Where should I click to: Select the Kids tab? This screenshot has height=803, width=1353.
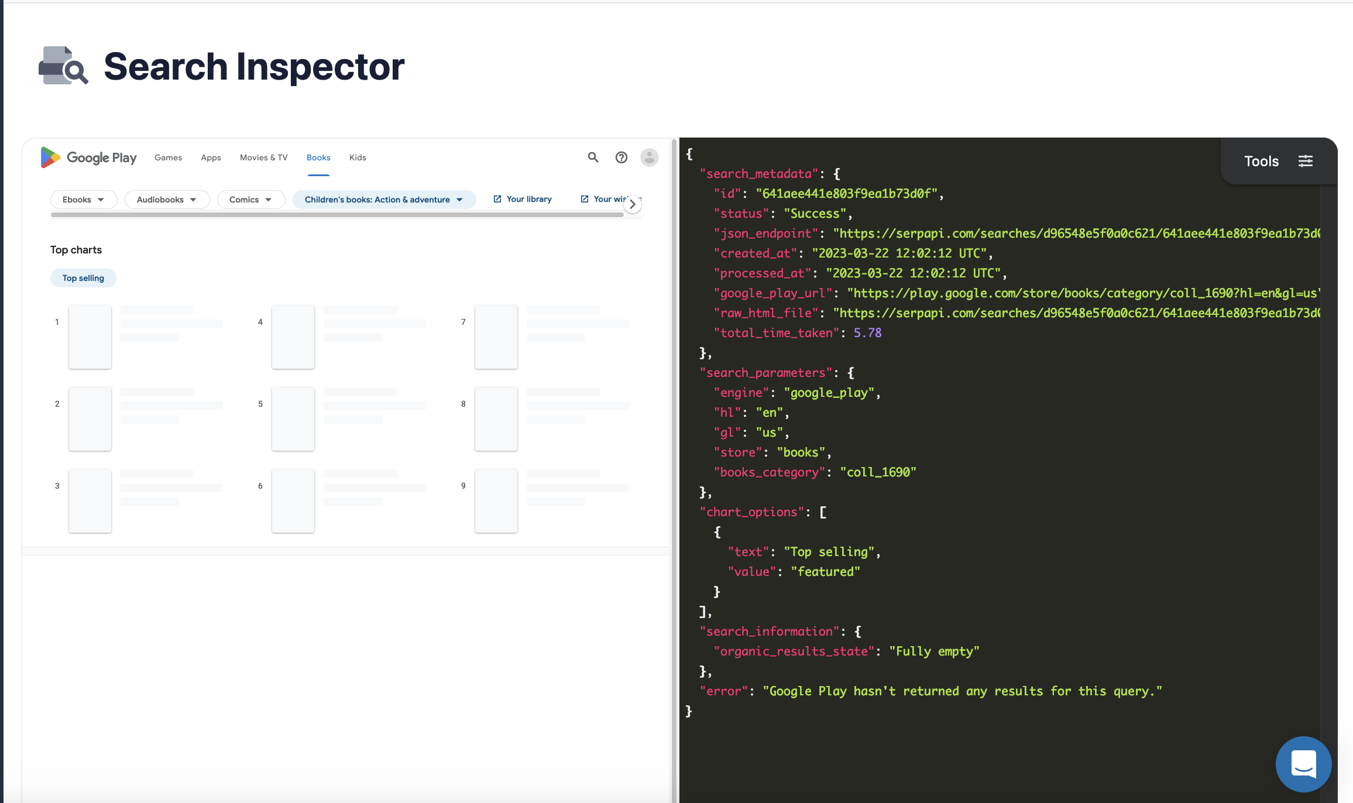(358, 157)
